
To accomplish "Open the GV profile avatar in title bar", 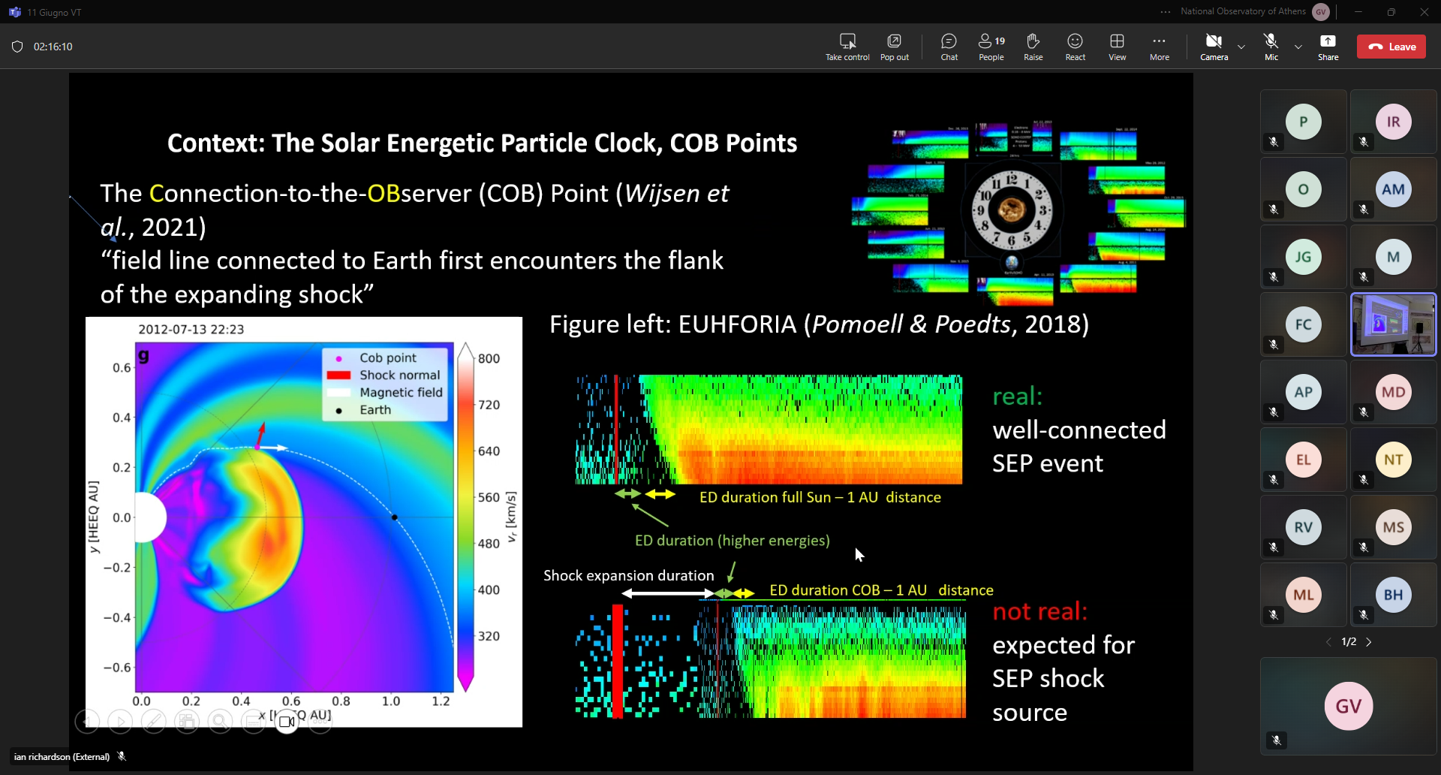I will coord(1321,12).
